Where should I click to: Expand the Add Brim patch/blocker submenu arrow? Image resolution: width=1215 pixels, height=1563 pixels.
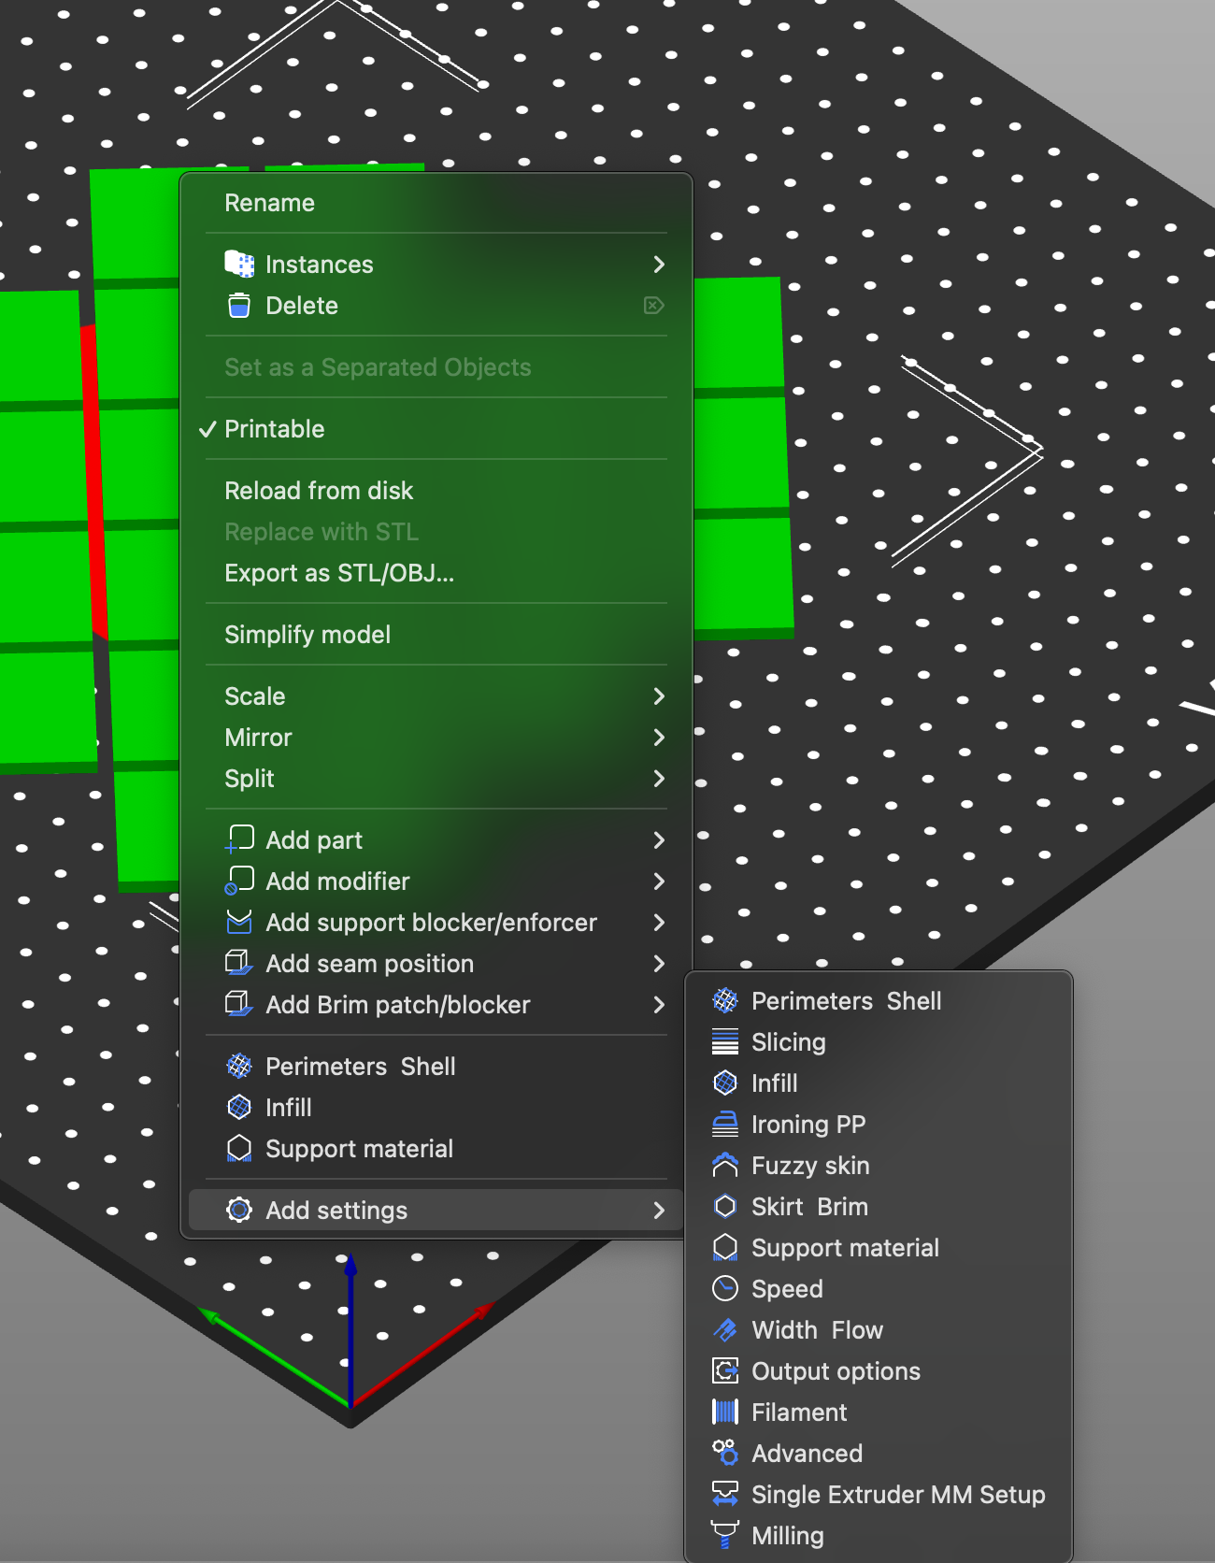click(x=659, y=1005)
